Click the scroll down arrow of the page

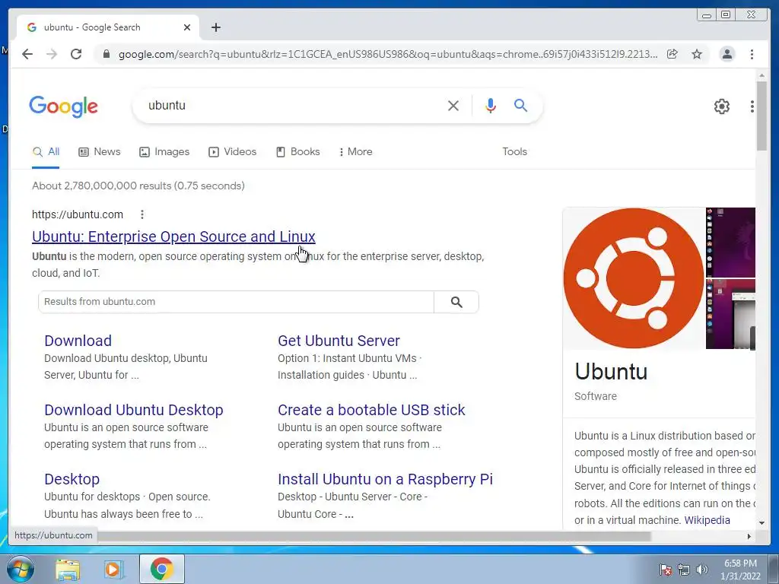(762, 522)
